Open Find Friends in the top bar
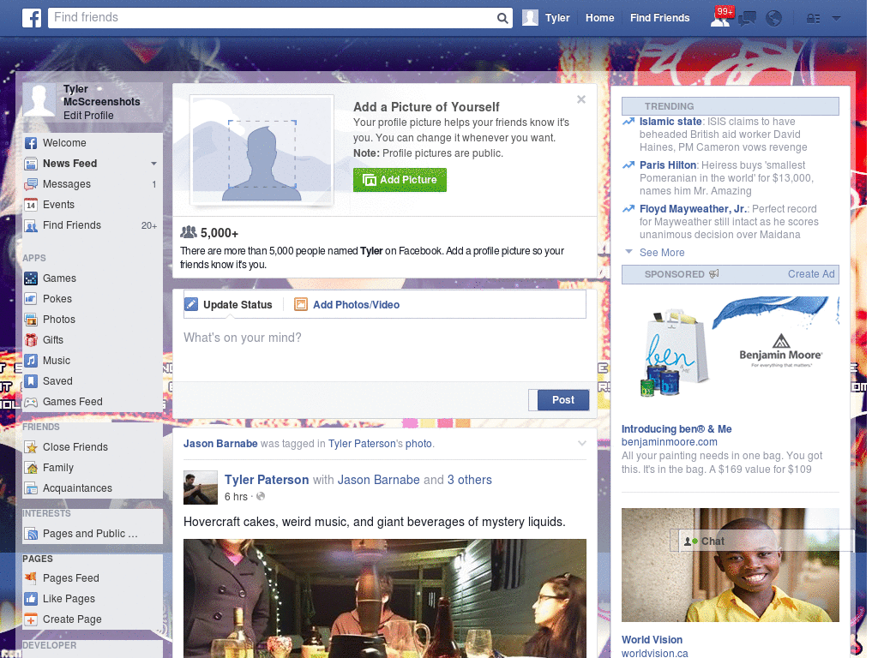The image size is (878, 658). click(659, 18)
